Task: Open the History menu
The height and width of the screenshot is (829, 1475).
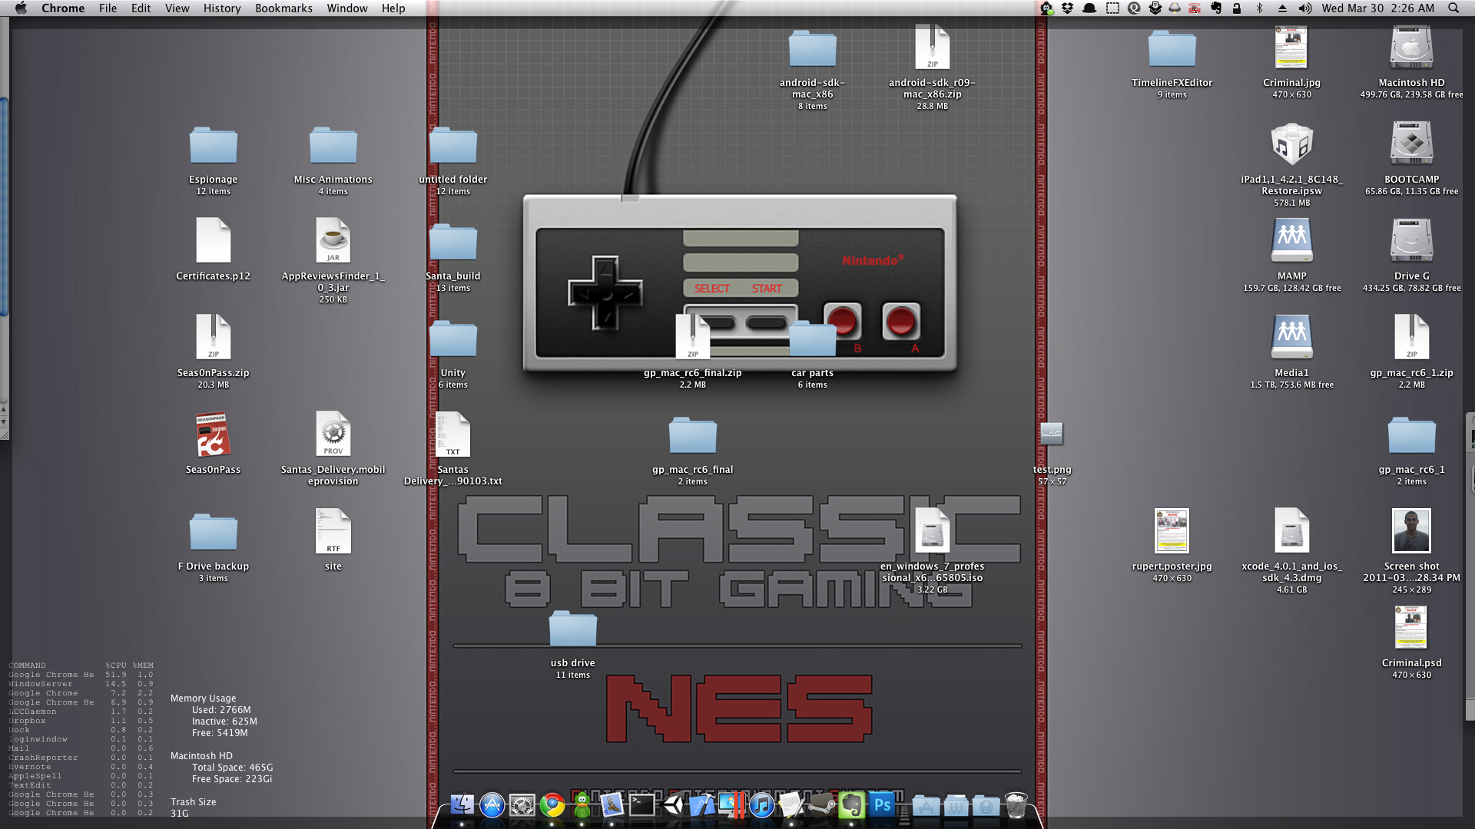Action: [222, 8]
